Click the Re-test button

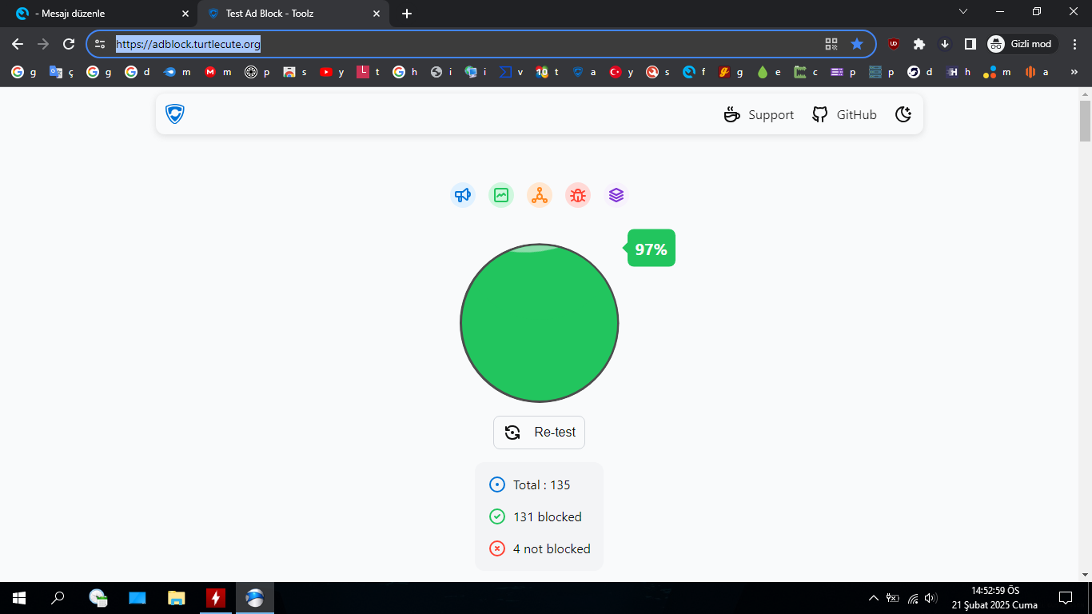(x=539, y=433)
